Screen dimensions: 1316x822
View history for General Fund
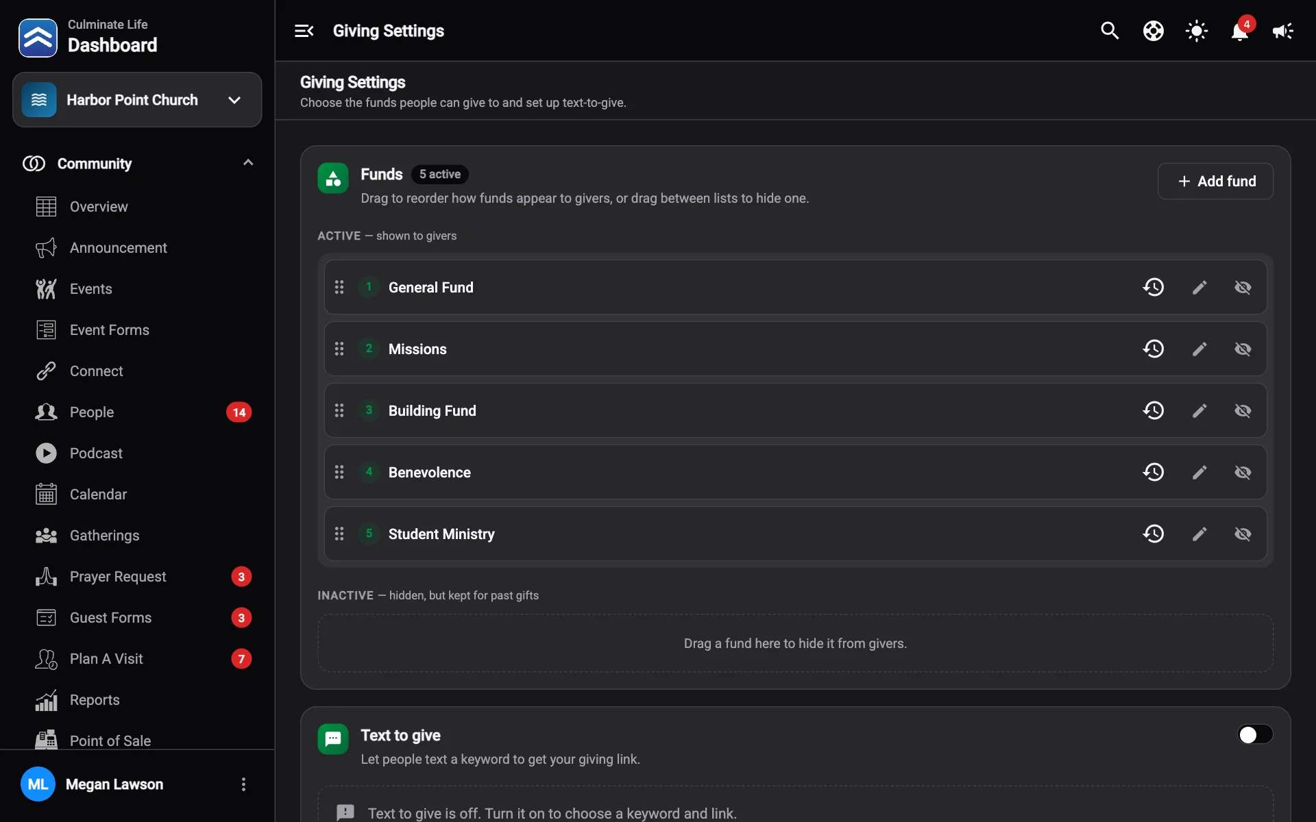pyautogui.click(x=1154, y=287)
